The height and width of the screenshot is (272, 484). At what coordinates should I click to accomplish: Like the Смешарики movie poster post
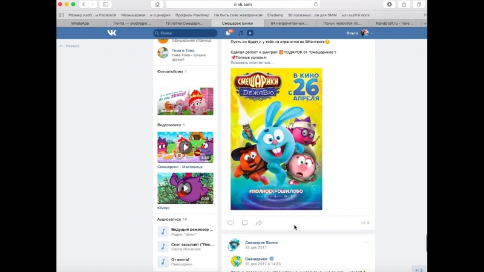coord(231,223)
